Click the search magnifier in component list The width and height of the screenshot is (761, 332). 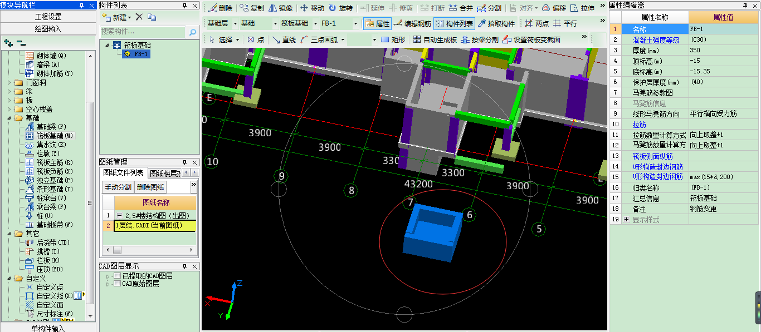[193, 32]
